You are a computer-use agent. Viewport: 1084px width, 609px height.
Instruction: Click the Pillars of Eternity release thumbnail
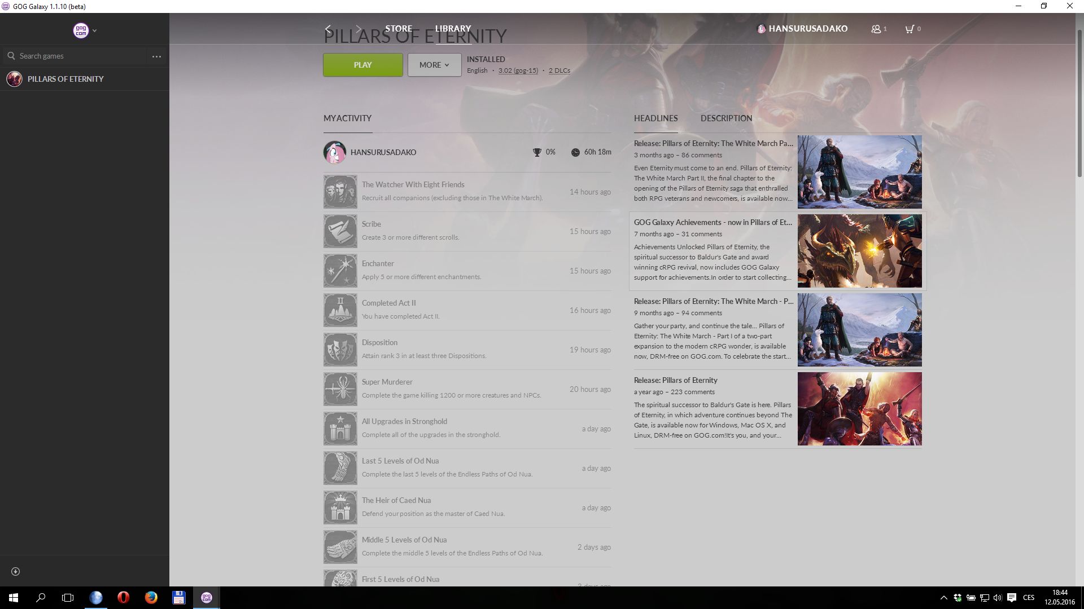pos(860,409)
